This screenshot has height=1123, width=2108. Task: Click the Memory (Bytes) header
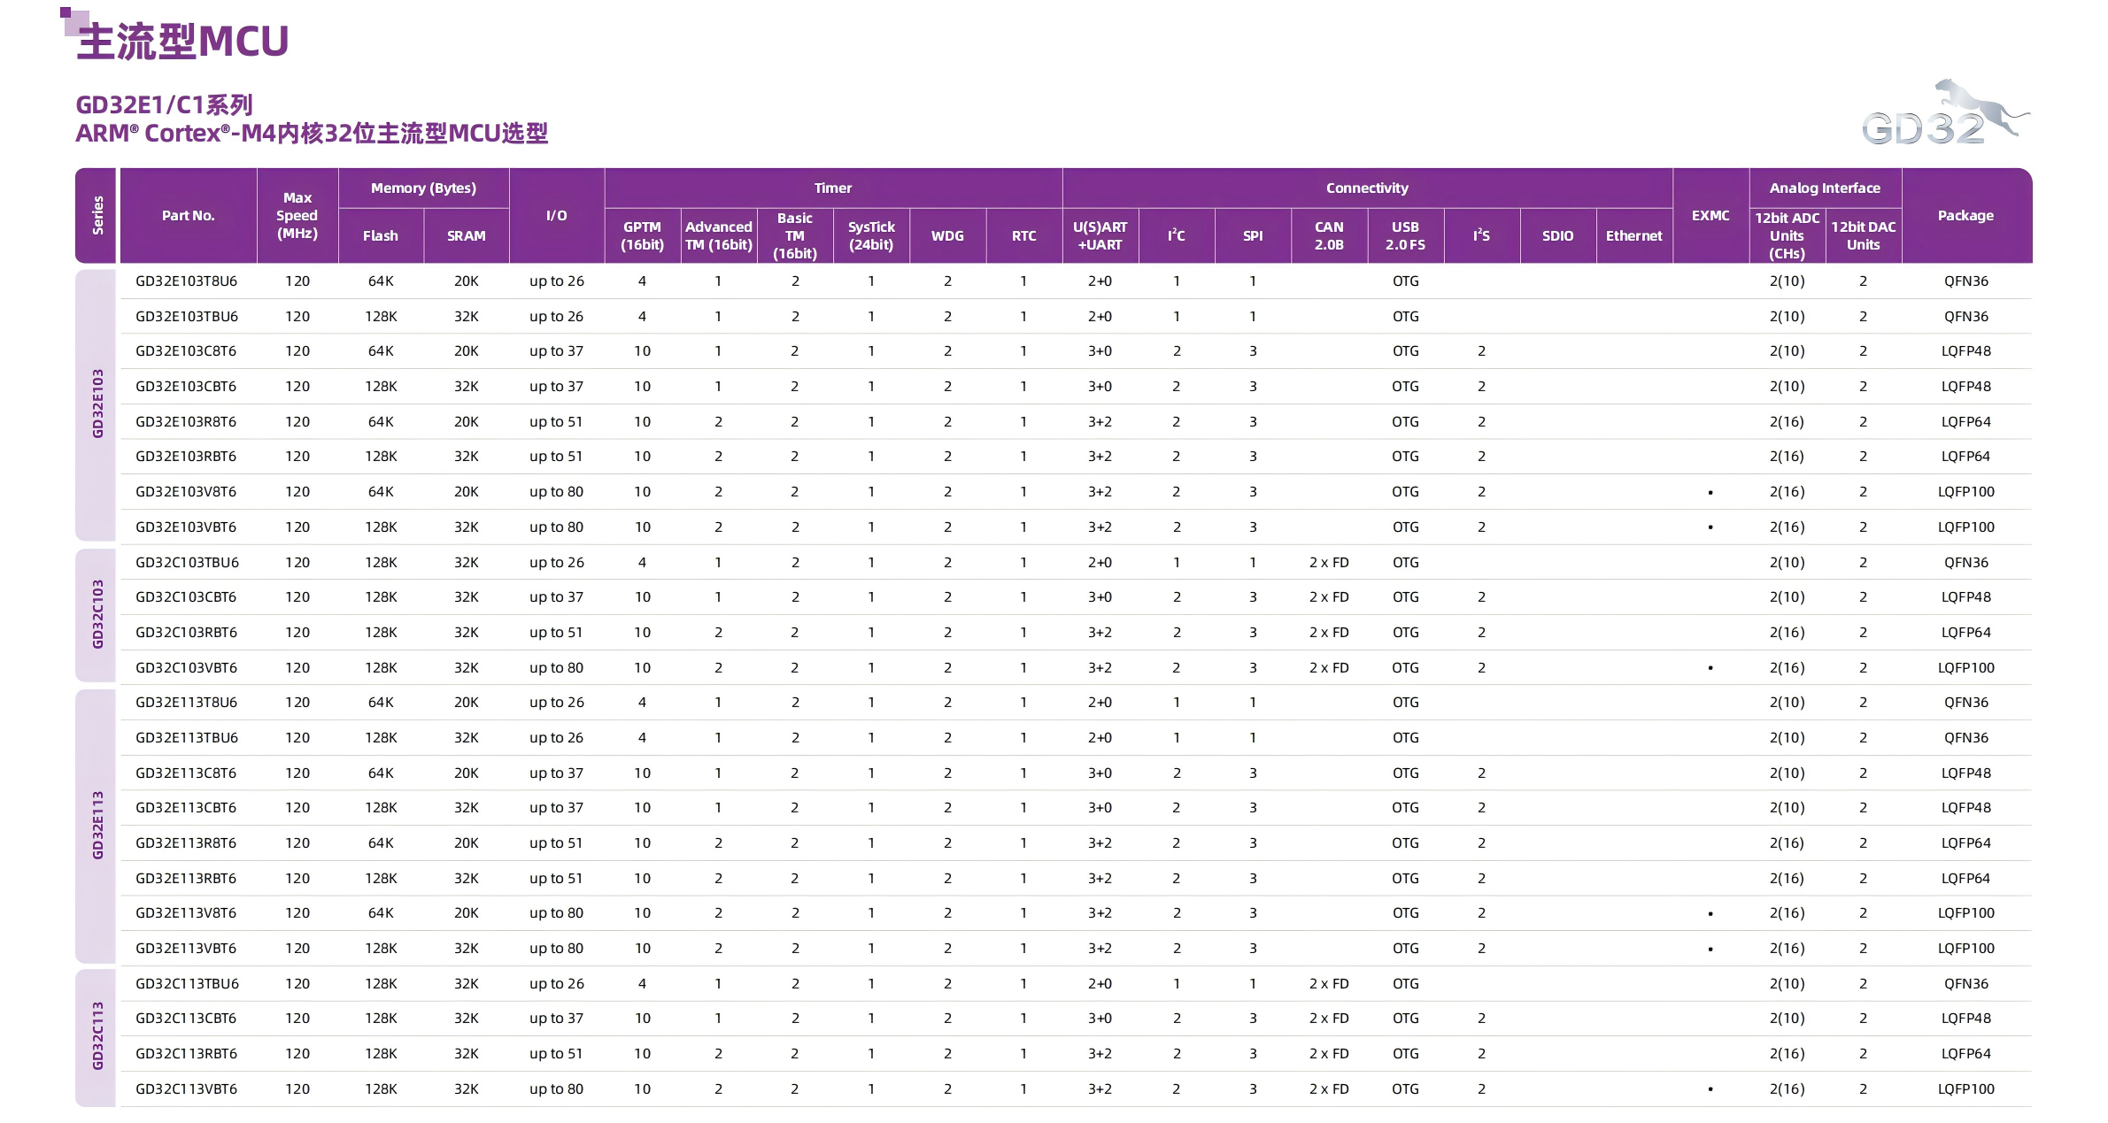click(423, 188)
